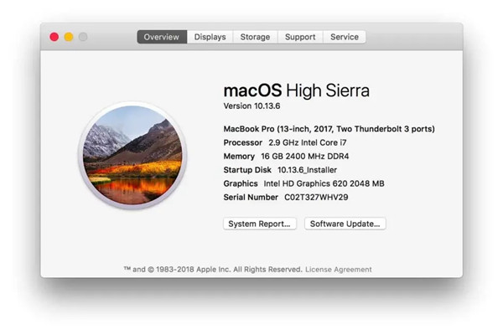Click the MacBook Pro model description line
This screenshot has height=335, width=503.
(329, 129)
